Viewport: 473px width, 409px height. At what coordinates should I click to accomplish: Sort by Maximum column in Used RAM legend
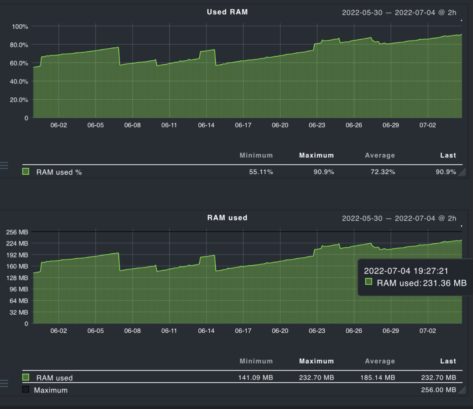pyautogui.click(x=316, y=155)
